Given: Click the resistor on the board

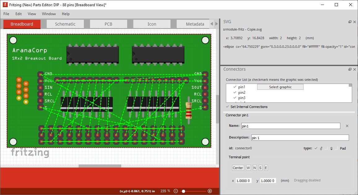Looking at the screenshot, I should point(188,110).
